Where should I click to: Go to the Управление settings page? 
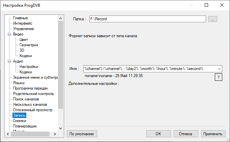click(x=23, y=29)
